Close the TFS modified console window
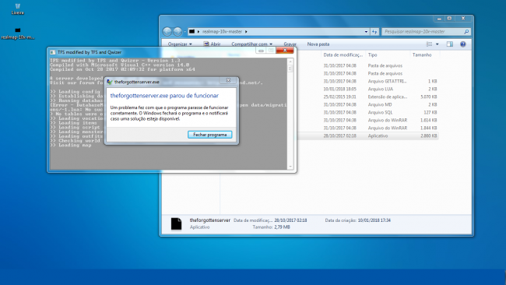The height and width of the screenshot is (285, 506). (x=285, y=51)
